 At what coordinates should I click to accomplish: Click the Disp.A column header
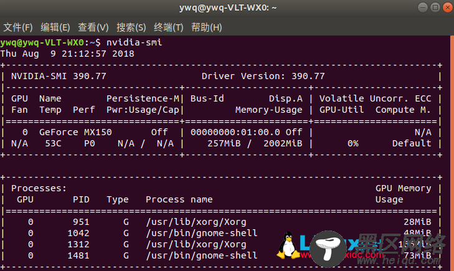286,98
